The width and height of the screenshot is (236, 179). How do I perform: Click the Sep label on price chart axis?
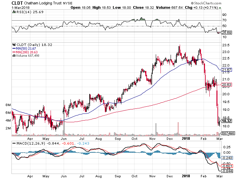coord(118,139)
